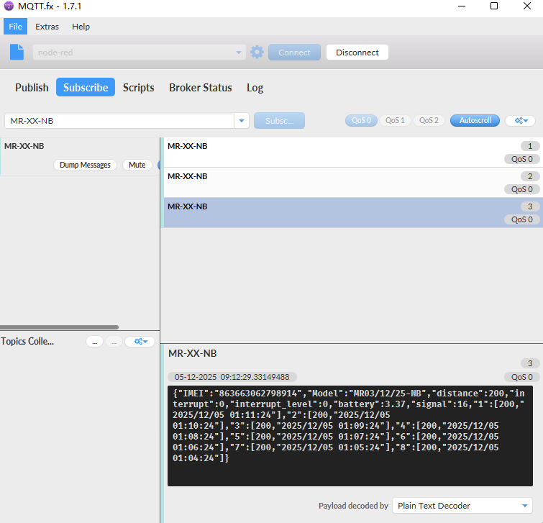Click the timestamp 05-12-2025 09:12:29
The height and width of the screenshot is (523, 543).
pyautogui.click(x=232, y=377)
